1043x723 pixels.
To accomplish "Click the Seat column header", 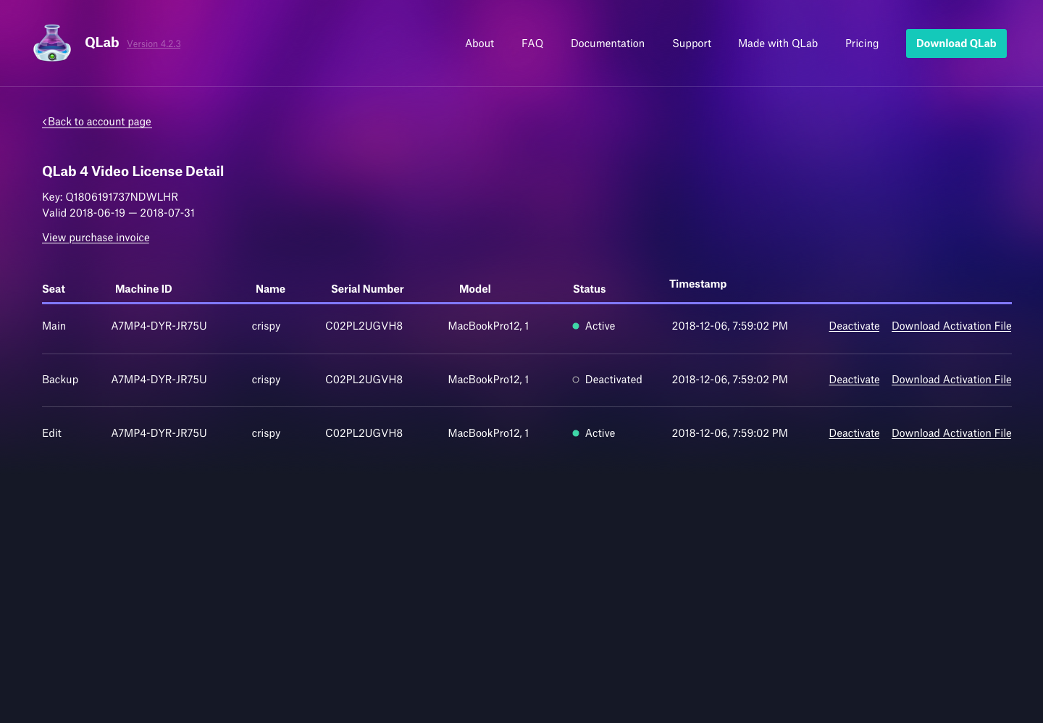I will tap(54, 289).
